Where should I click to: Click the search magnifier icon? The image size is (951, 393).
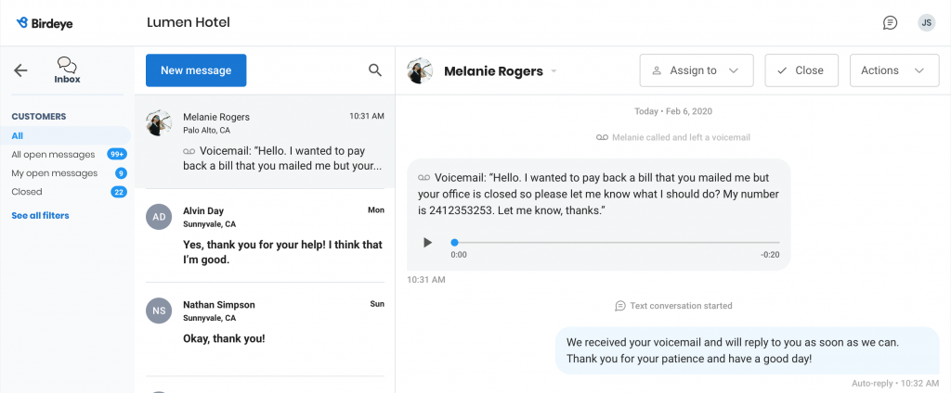pos(375,70)
